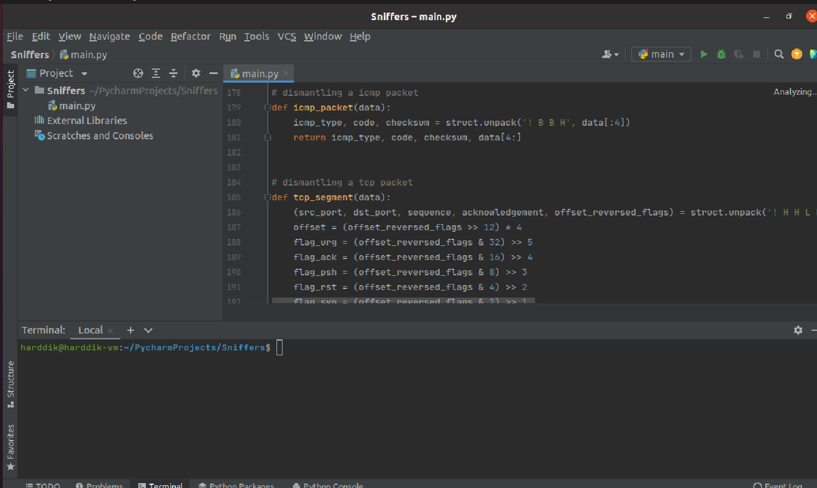Open the Edit menu

click(41, 36)
